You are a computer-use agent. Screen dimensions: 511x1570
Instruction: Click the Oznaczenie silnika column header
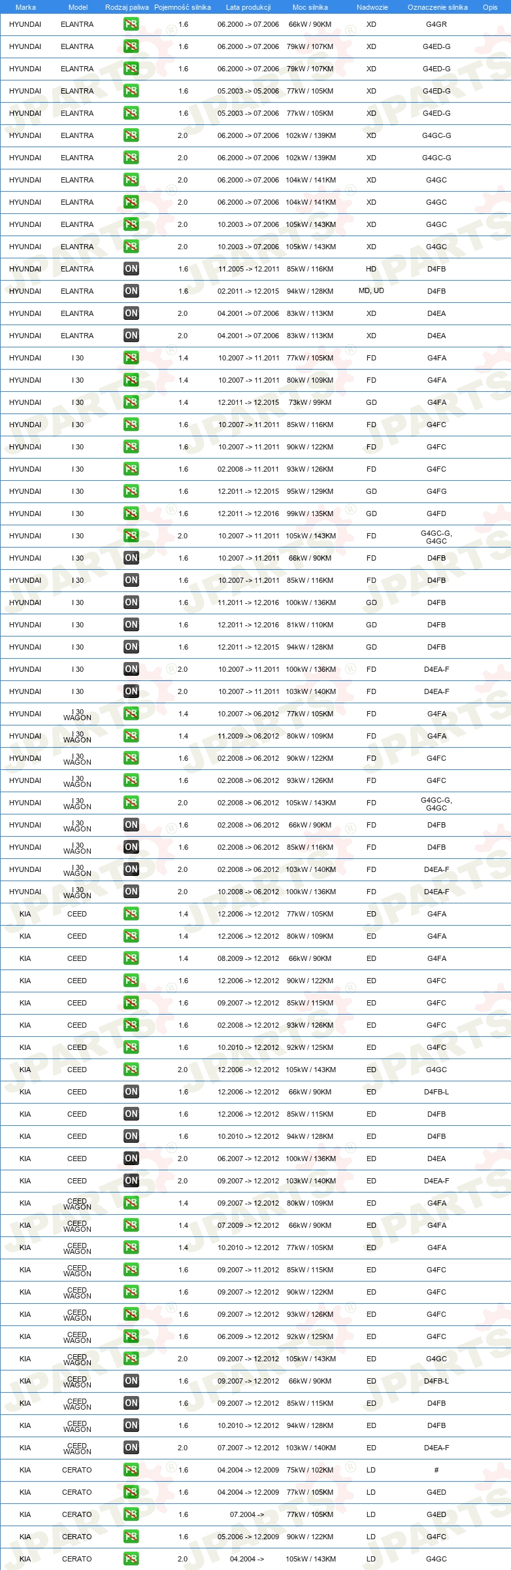(437, 7)
